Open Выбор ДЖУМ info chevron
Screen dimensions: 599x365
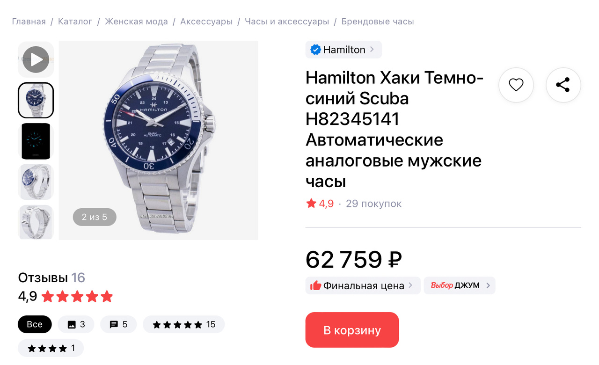tap(488, 285)
